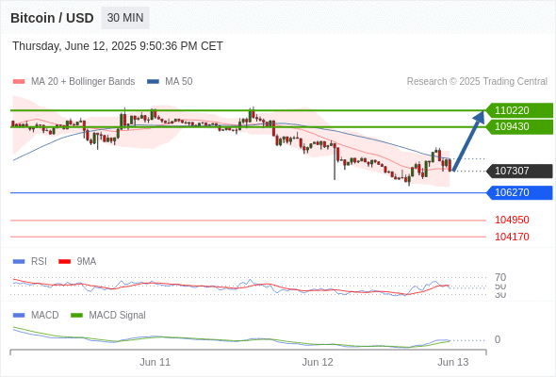Image resolution: width=556 pixels, height=377 pixels.
Task: Click the pink MA 20 Bollinger swatch
Action: [x=19, y=82]
